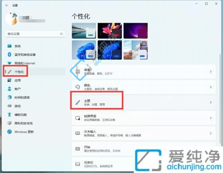This screenshot has width=223, height=173.
Task: Go back using the arrow beside 设置
Action: (7, 5)
